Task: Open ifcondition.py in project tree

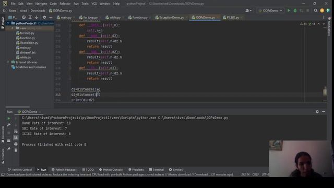Action: (x=27, y=43)
